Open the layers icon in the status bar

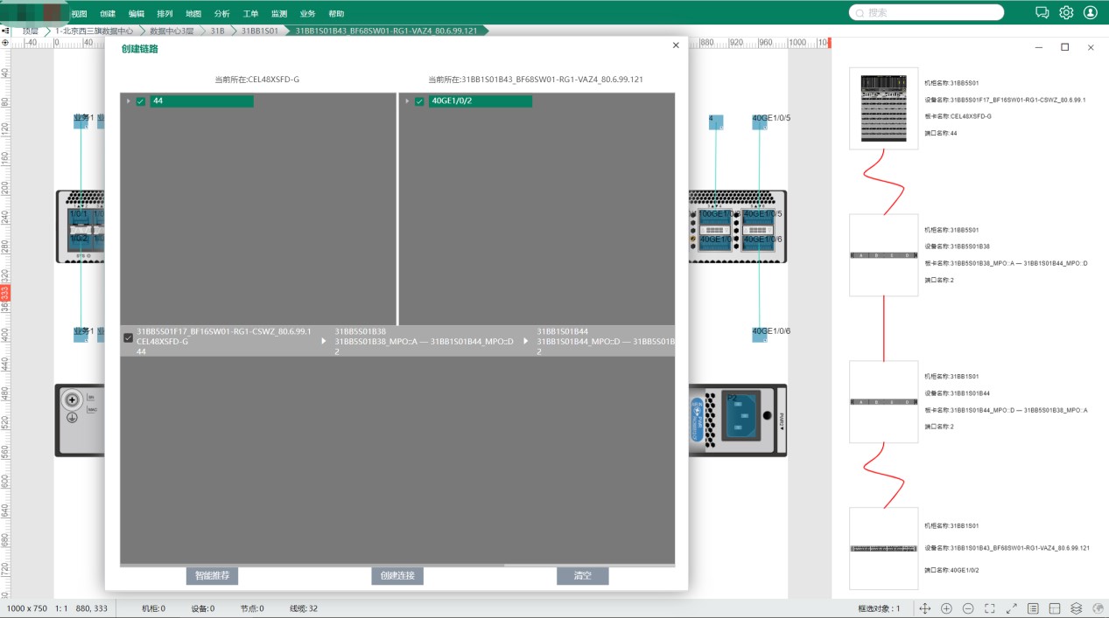click(1076, 608)
